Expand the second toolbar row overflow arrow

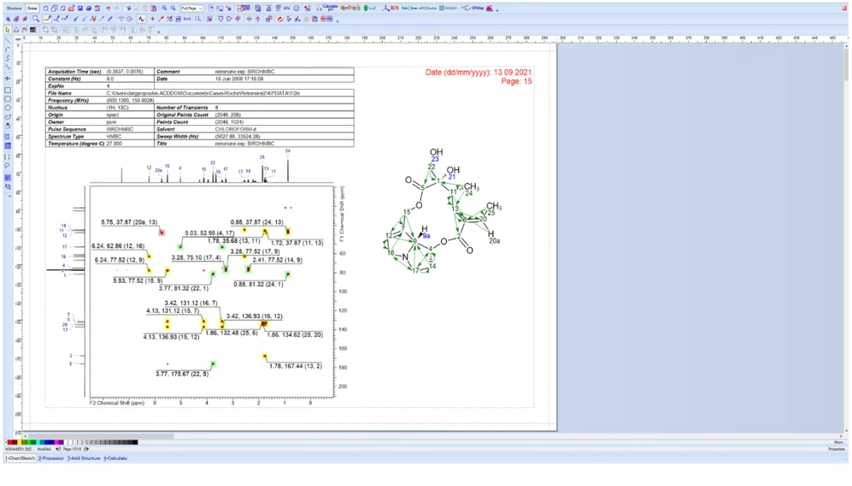click(338, 20)
